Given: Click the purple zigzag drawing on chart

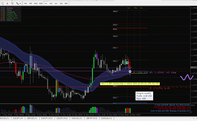Looking at the screenshot, I should click(187, 77).
